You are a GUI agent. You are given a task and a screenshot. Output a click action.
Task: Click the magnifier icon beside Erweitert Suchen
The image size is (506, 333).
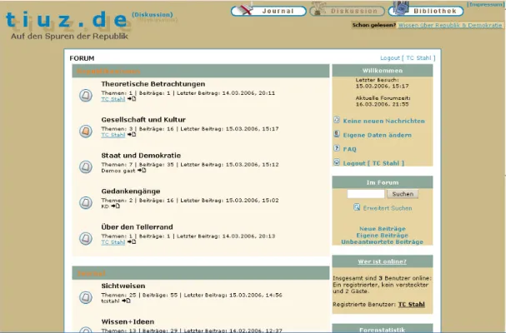click(x=357, y=207)
